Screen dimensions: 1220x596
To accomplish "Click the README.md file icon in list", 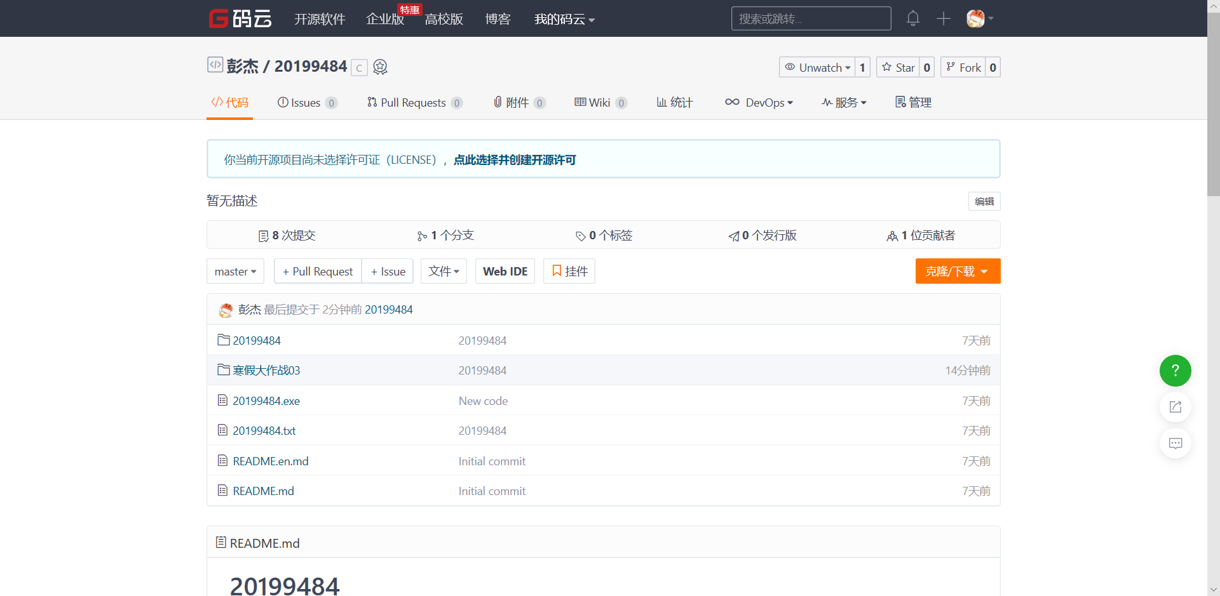I will pyautogui.click(x=222, y=491).
